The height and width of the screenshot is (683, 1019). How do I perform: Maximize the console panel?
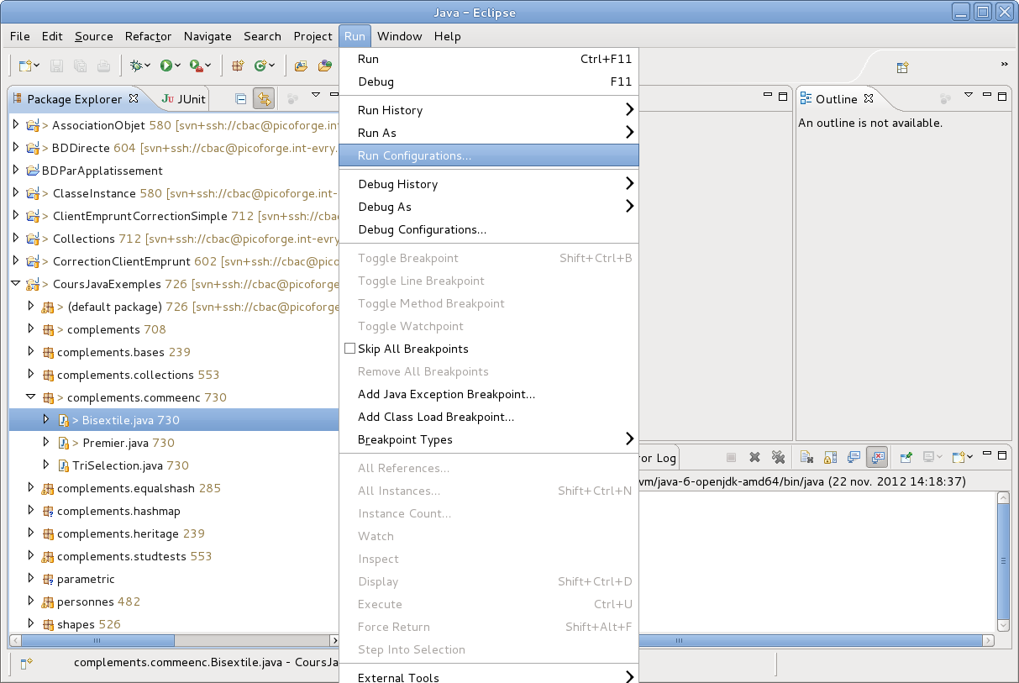1002,454
